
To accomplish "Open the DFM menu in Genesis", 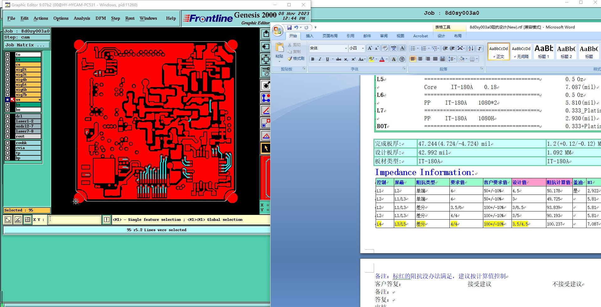I will tap(101, 18).
